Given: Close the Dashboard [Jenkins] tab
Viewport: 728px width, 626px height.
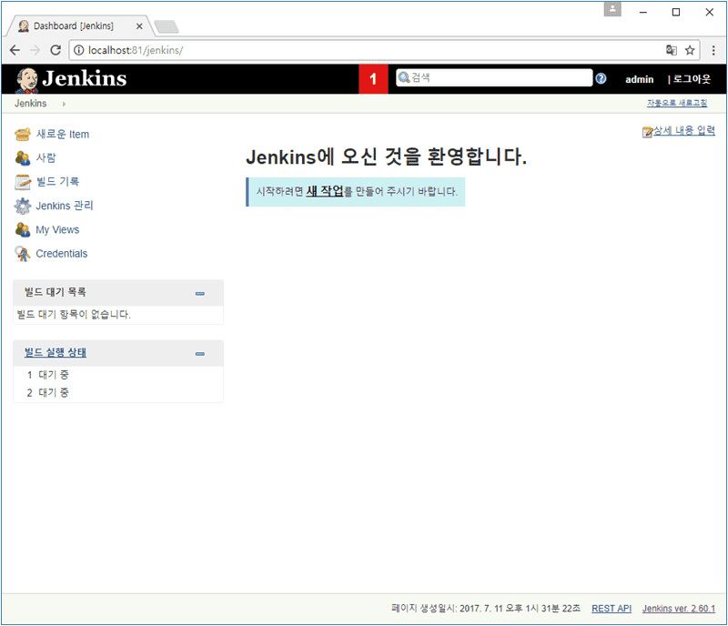Looking at the screenshot, I should [x=139, y=26].
